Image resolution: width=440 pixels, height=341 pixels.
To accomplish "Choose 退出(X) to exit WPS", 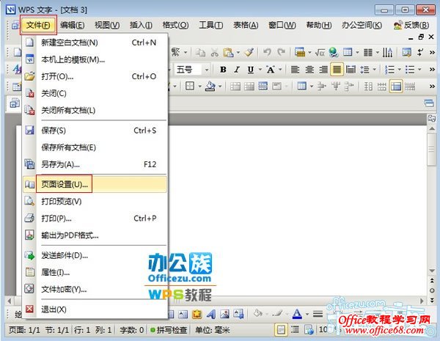I will click(x=95, y=309).
